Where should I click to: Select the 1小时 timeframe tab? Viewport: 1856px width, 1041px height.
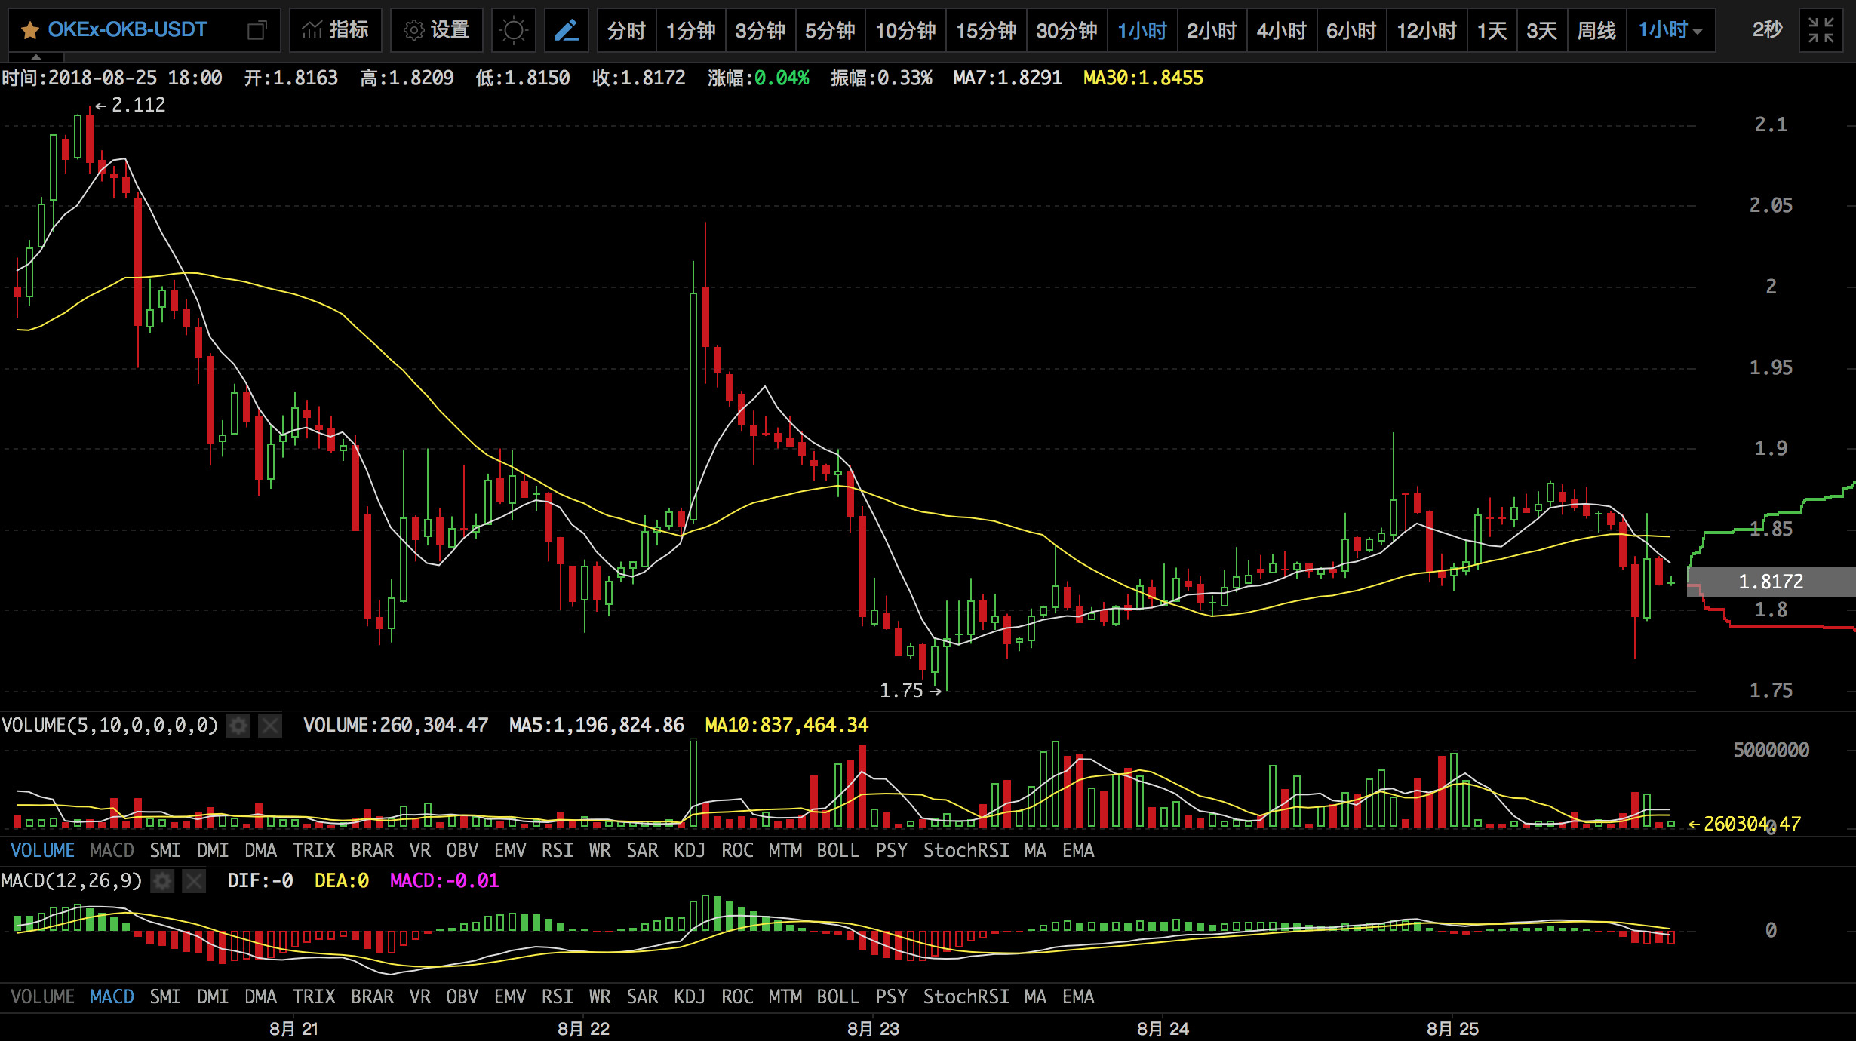(1142, 30)
